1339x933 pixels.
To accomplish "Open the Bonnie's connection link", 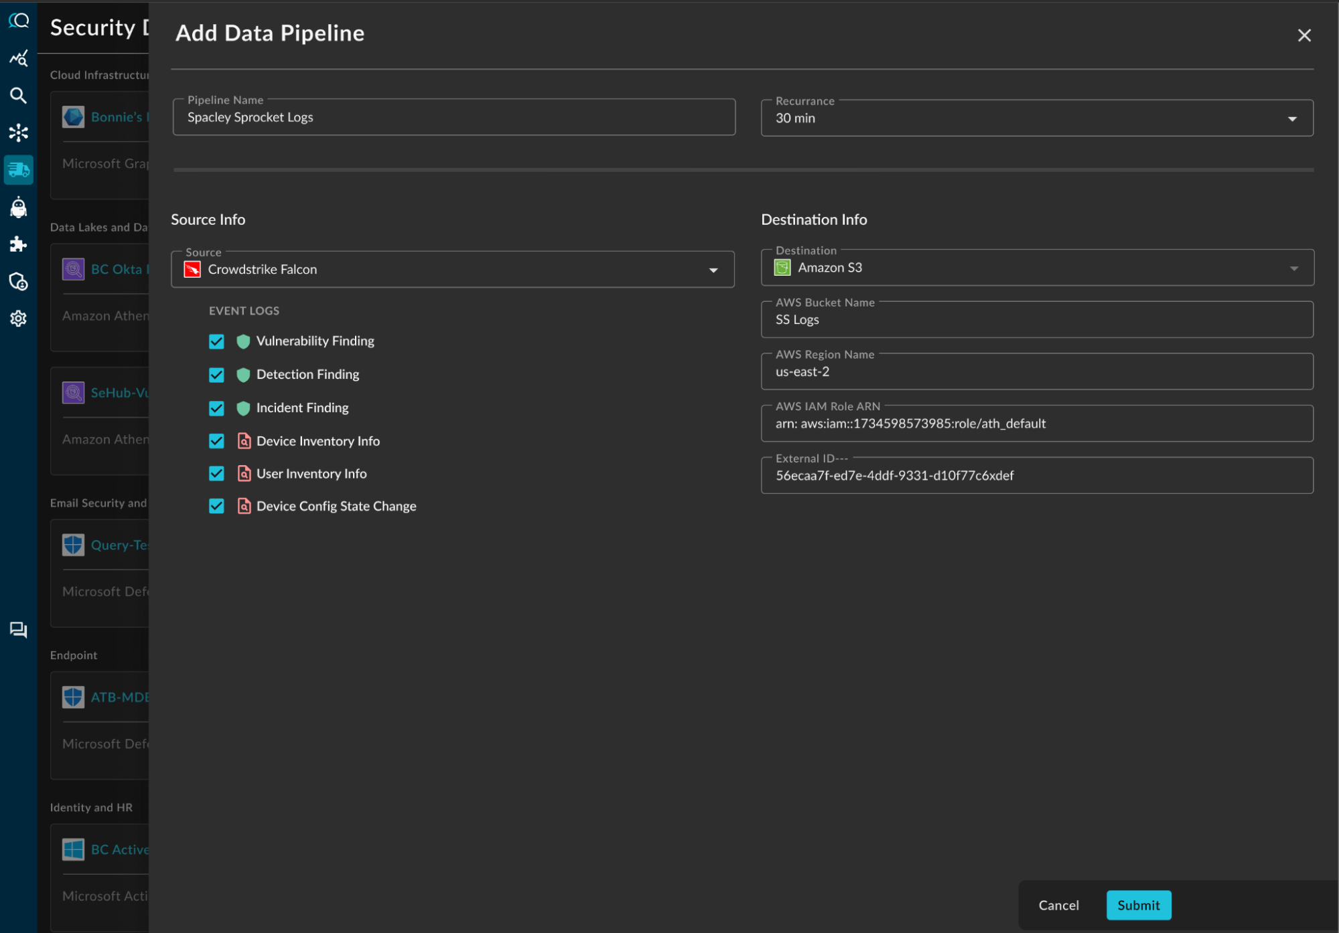I will 119,117.
